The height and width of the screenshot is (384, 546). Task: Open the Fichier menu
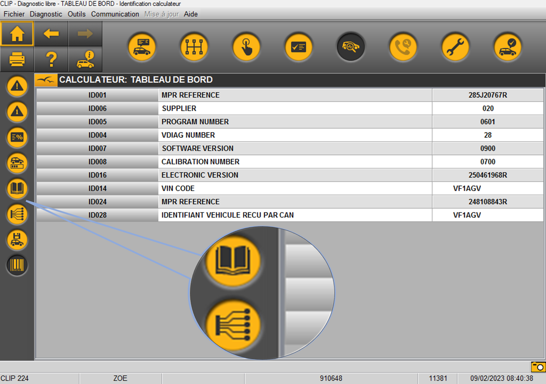[x=14, y=14]
